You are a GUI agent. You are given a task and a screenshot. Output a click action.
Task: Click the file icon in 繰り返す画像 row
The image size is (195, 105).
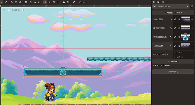coord(179,28)
